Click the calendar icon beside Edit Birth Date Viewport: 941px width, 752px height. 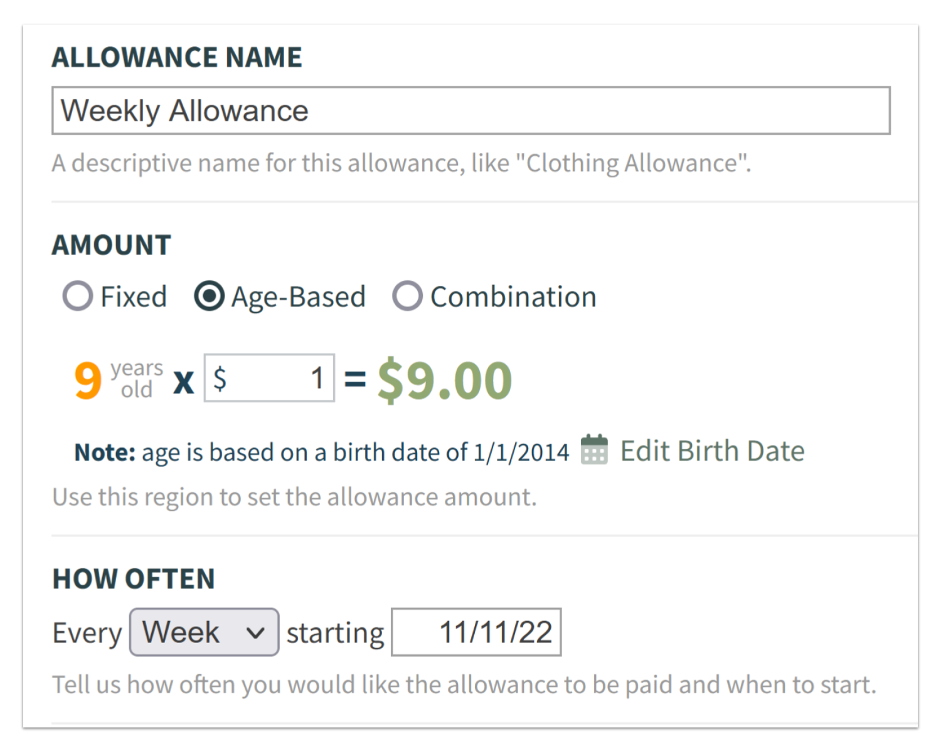click(594, 449)
